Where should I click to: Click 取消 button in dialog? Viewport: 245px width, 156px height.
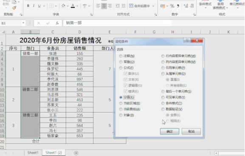pos(191,131)
